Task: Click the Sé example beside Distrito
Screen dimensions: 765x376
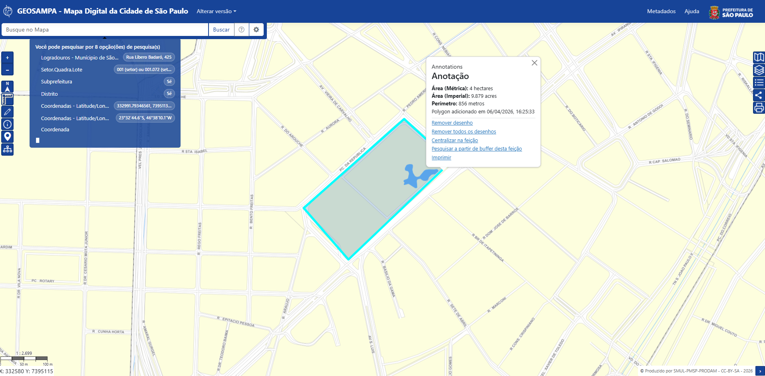Action: coord(169,94)
